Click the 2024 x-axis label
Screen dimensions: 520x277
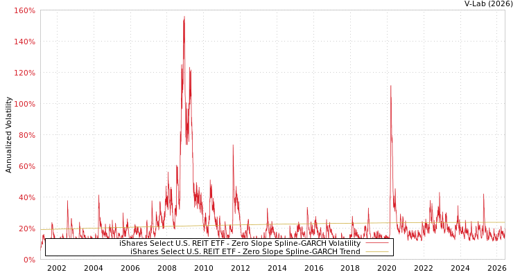tap(460, 268)
